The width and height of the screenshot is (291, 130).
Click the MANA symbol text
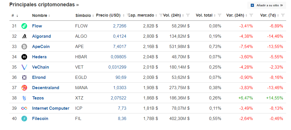point(81,88)
